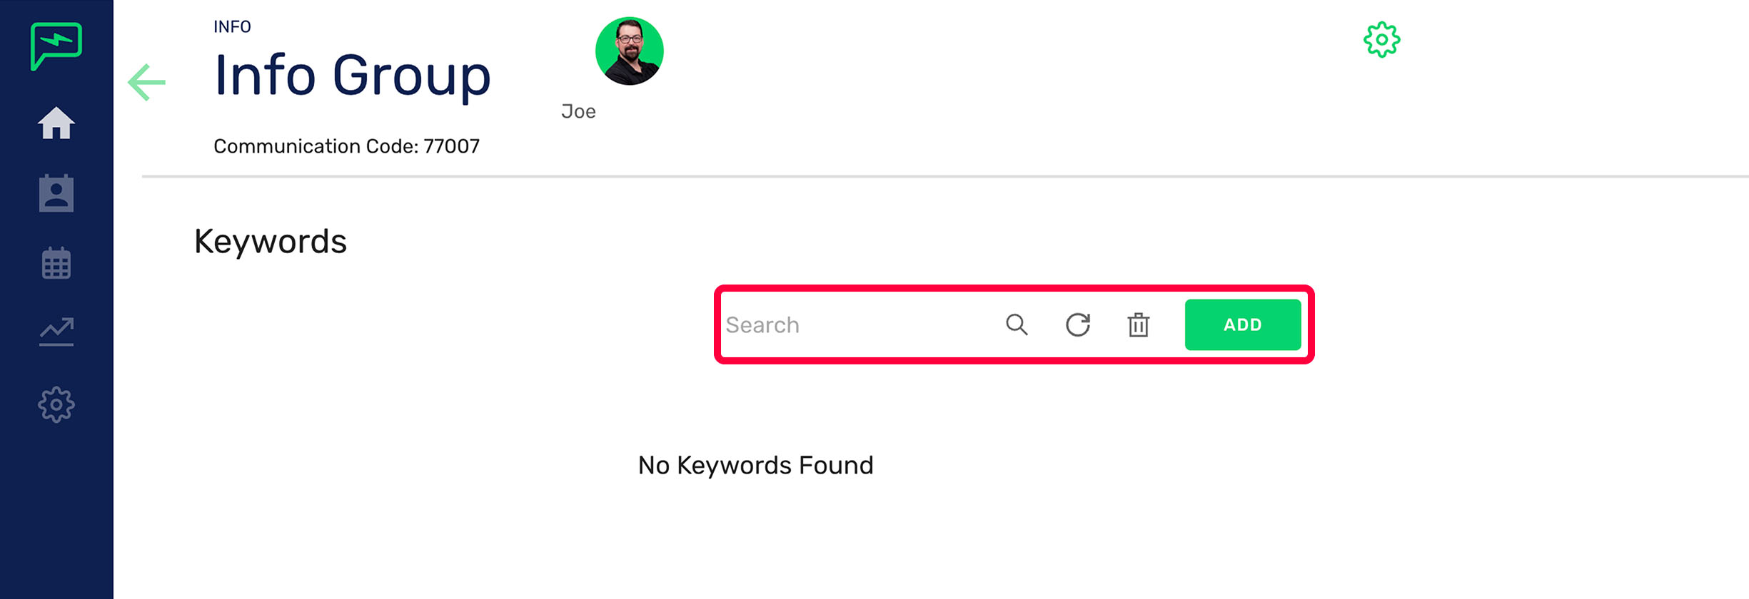This screenshot has height=599, width=1749.
Task: Run the keyword search magnifier icon
Action: click(x=1017, y=325)
